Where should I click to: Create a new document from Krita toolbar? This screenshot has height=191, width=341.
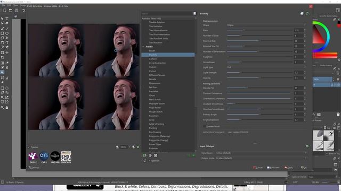[5, 11]
